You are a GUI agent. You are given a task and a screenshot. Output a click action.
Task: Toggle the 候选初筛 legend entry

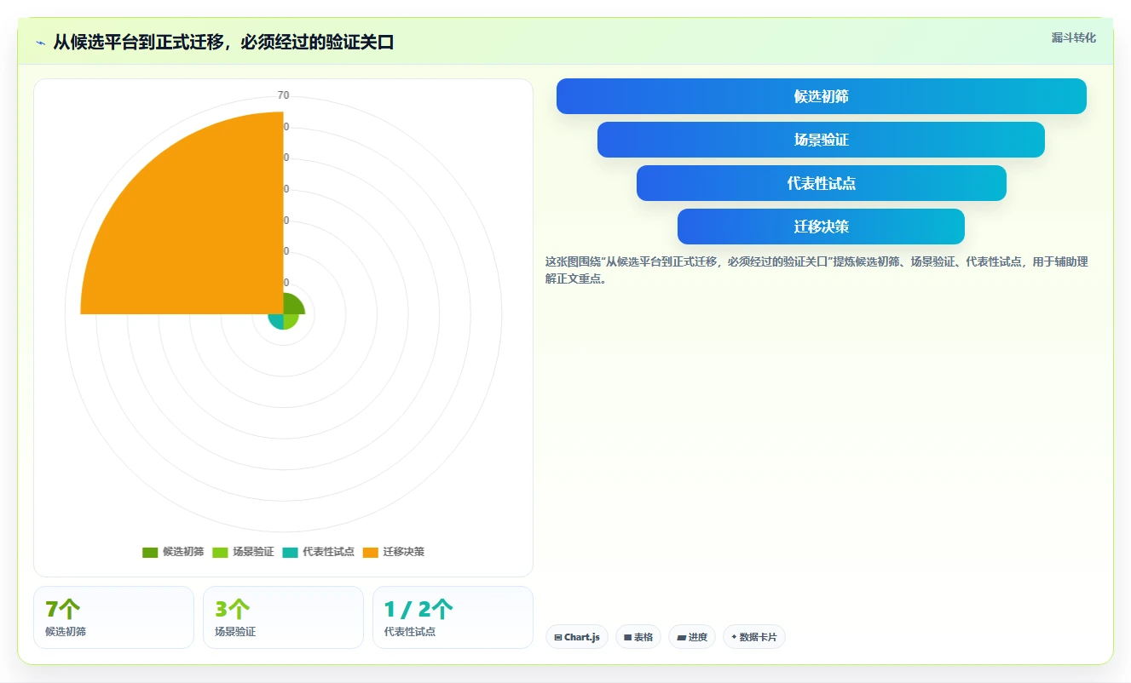coord(173,552)
